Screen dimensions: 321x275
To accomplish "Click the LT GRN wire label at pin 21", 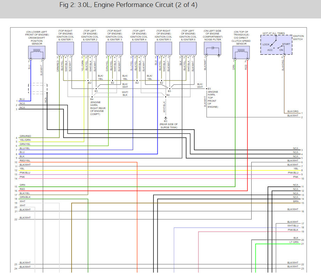I will tap(294, 242).
